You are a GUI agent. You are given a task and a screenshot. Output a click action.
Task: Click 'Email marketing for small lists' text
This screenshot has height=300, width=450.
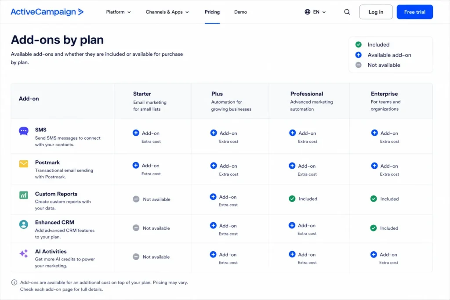tap(150, 105)
